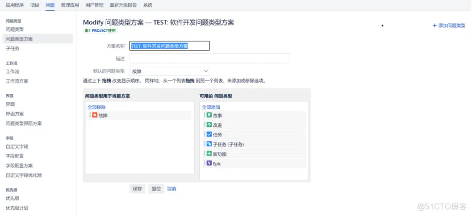The image size is (472, 216).
Task: Open the 默认的问题类型 dropdown
Action: pos(169,71)
